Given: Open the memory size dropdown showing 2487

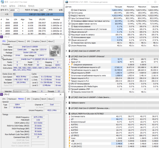Looking at the screenshot, I should point(43,10).
